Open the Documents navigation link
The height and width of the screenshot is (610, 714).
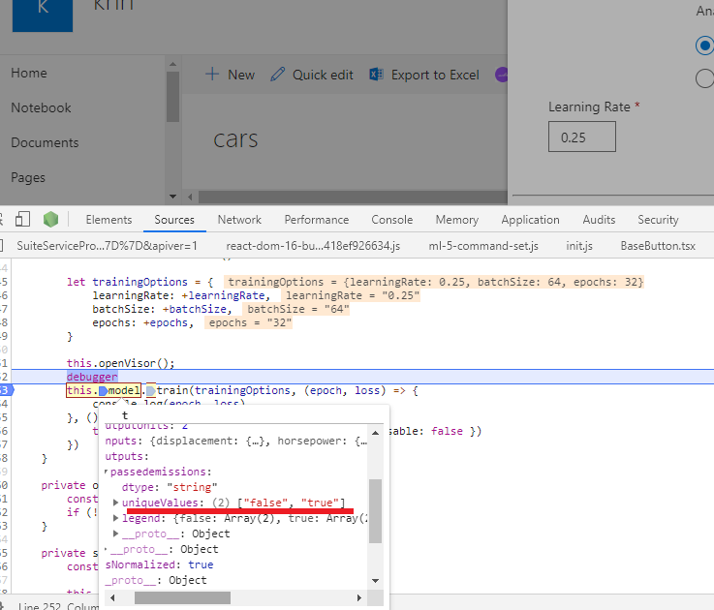[x=45, y=142]
